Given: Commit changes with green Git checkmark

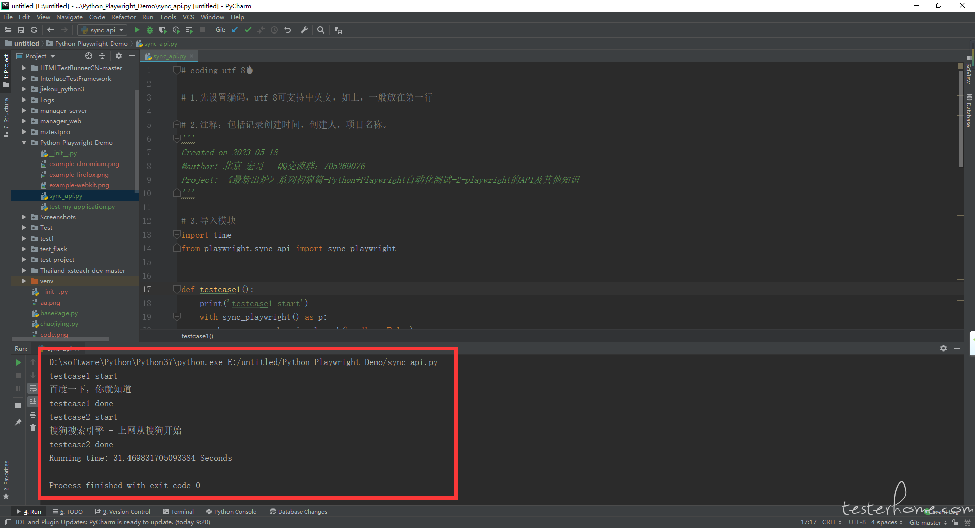Looking at the screenshot, I should tap(248, 30).
